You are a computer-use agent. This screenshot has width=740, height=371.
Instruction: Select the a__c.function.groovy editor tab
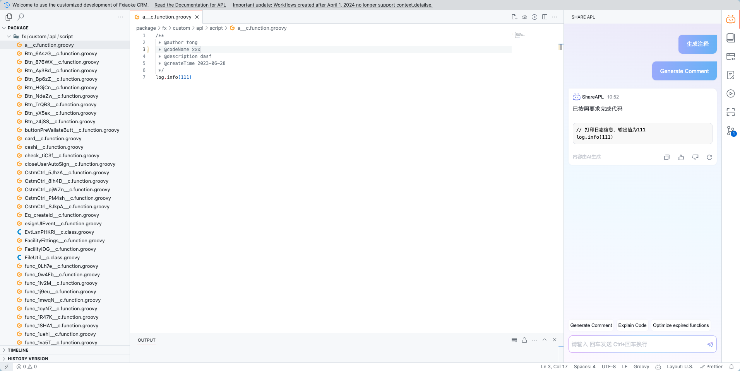[166, 17]
